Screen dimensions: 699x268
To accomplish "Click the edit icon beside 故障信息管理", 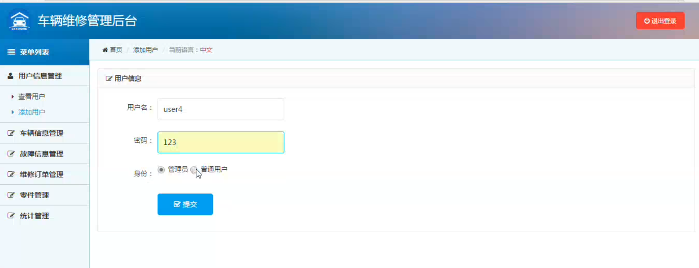I will (x=11, y=154).
